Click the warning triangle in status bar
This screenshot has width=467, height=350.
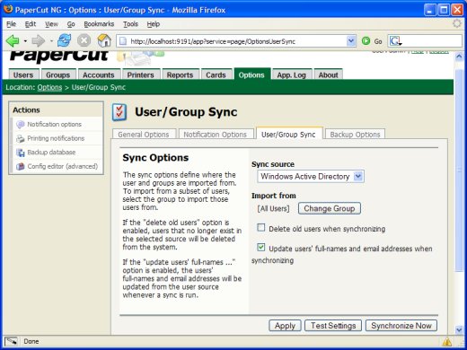pyautogui.click(x=447, y=341)
